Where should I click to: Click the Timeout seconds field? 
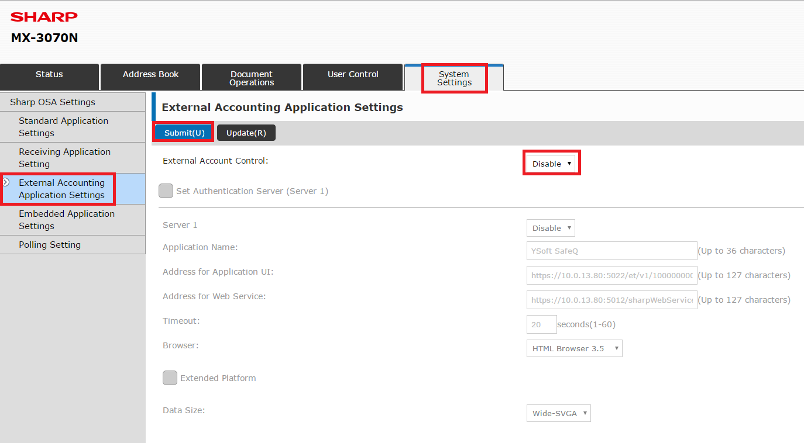click(x=541, y=324)
